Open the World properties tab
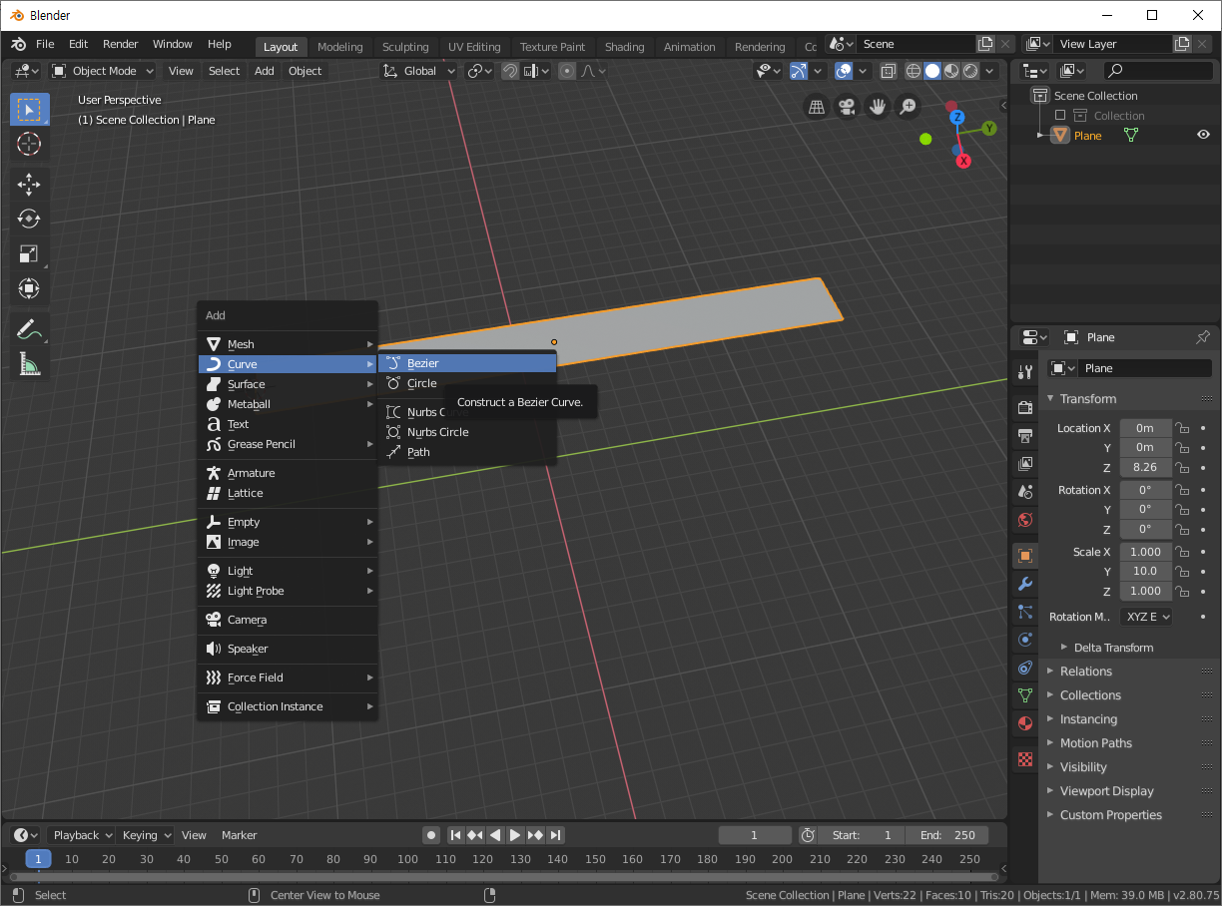The width and height of the screenshot is (1222, 906). tap(1024, 519)
